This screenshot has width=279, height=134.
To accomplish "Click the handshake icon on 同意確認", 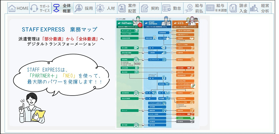I will point(192,38).
